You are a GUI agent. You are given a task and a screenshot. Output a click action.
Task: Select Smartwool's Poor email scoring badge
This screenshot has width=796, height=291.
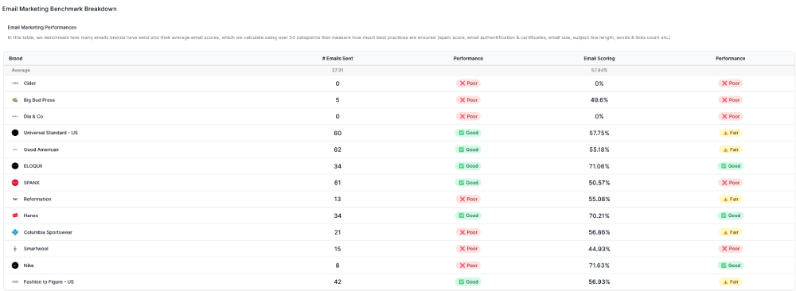pos(731,248)
